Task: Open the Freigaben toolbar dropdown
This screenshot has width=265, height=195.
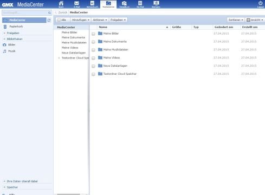Action: (118, 20)
